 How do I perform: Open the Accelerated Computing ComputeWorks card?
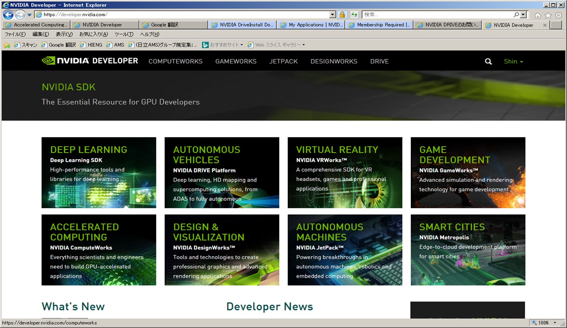coord(99,250)
